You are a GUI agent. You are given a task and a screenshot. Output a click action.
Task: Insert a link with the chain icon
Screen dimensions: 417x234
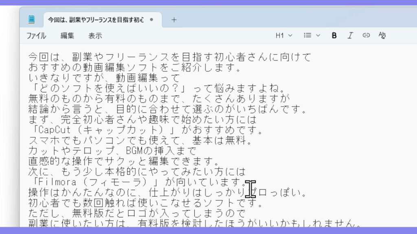click(x=366, y=35)
